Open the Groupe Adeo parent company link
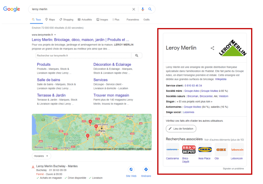Image resolution: width=263 pixels, height=184 pixels. pos(192,91)
